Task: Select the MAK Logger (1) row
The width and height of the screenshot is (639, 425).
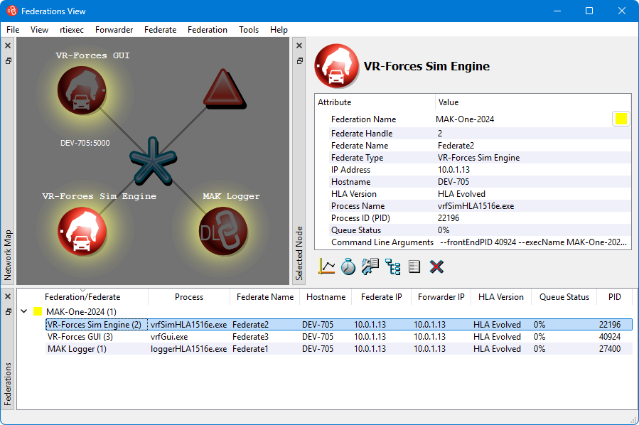Action: pyautogui.click(x=77, y=349)
